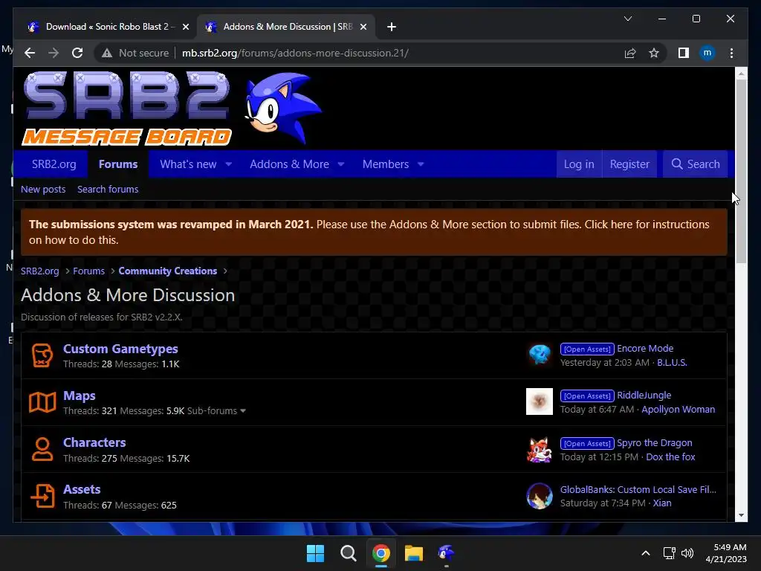Click the Characters forum person icon
This screenshot has height=571, width=761.
point(42,449)
